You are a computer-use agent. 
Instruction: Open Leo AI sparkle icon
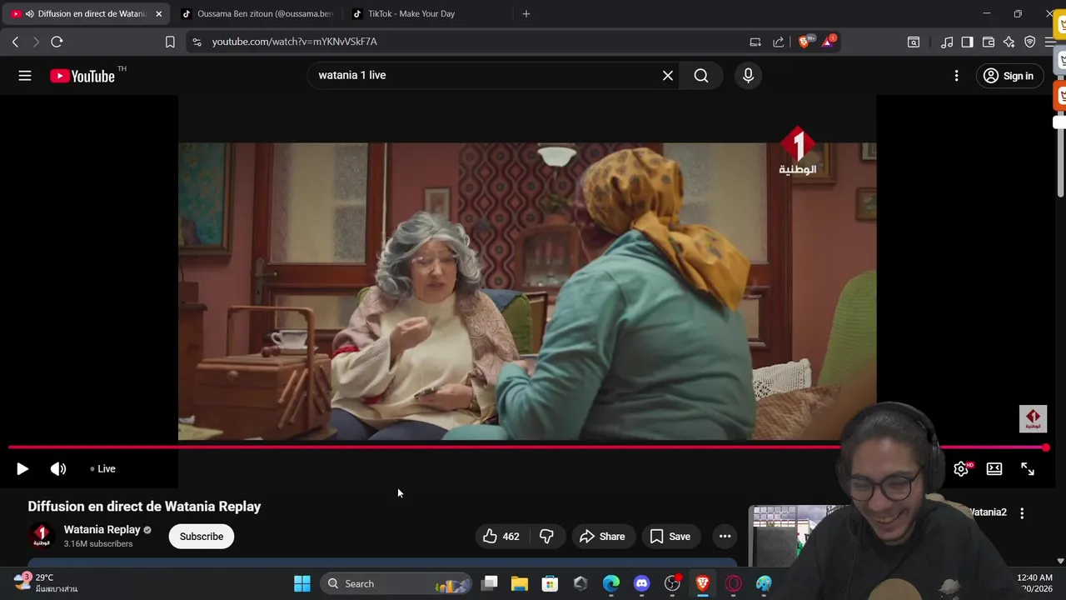click(x=1009, y=42)
